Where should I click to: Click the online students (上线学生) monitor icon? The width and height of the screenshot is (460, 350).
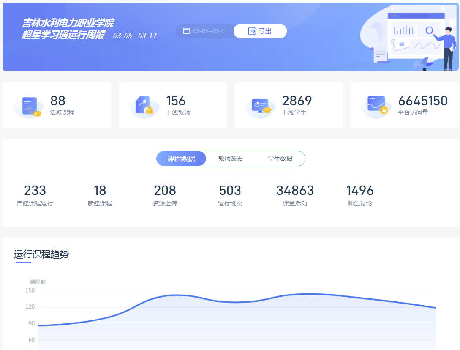260,106
